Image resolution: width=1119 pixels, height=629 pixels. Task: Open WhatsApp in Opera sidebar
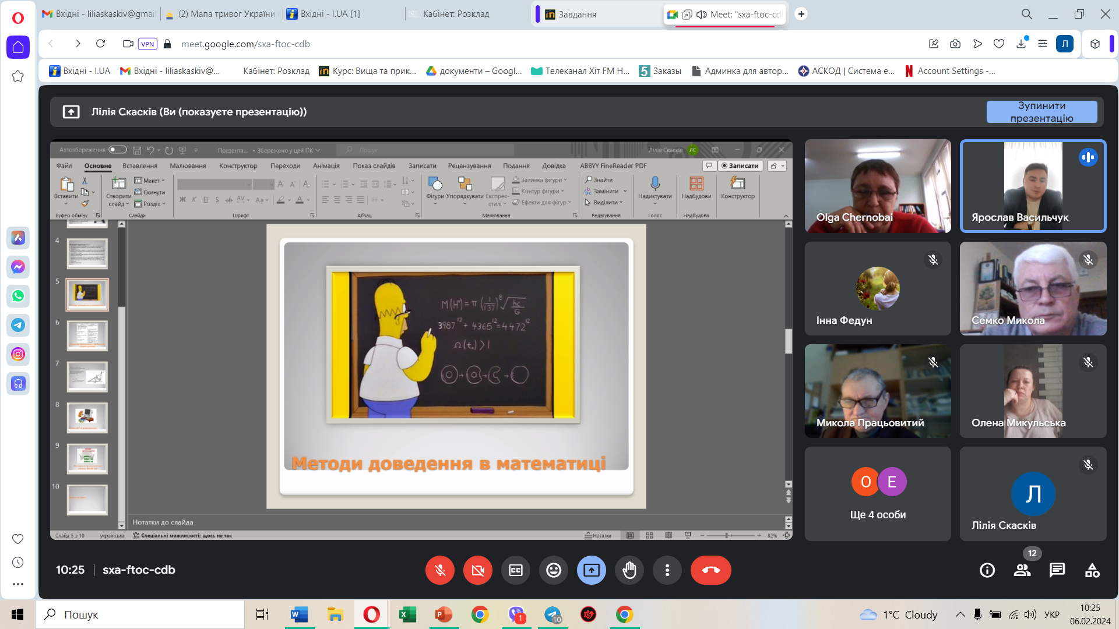click(18, 296)
